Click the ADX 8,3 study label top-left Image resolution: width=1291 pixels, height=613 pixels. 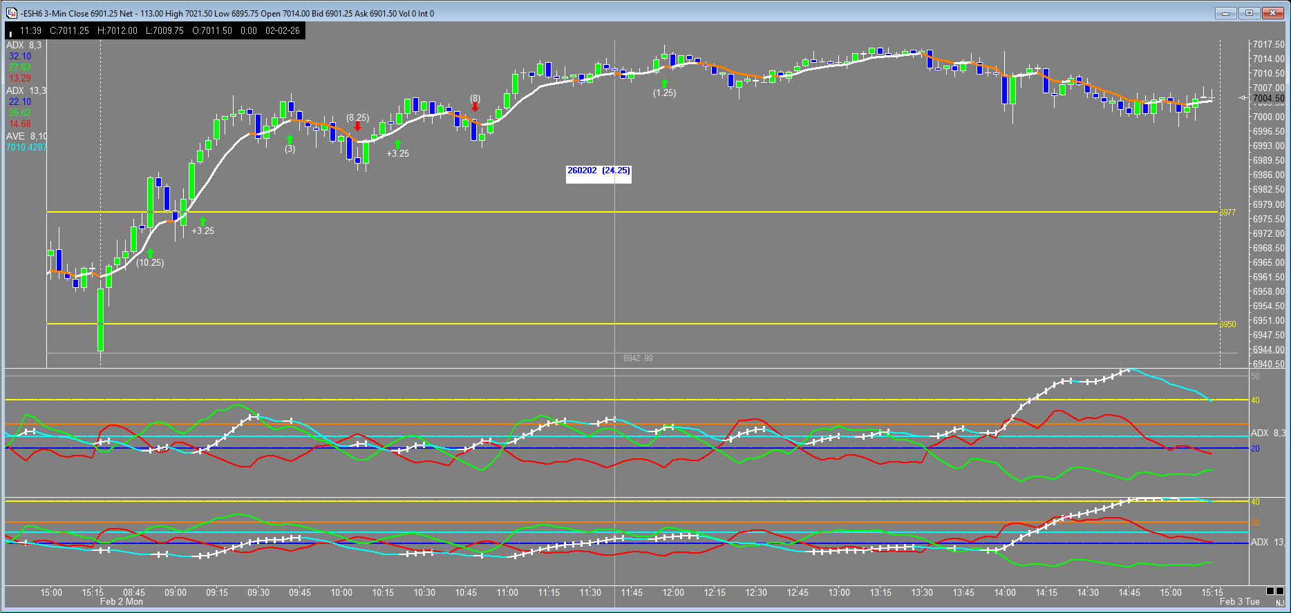[23, 46]
